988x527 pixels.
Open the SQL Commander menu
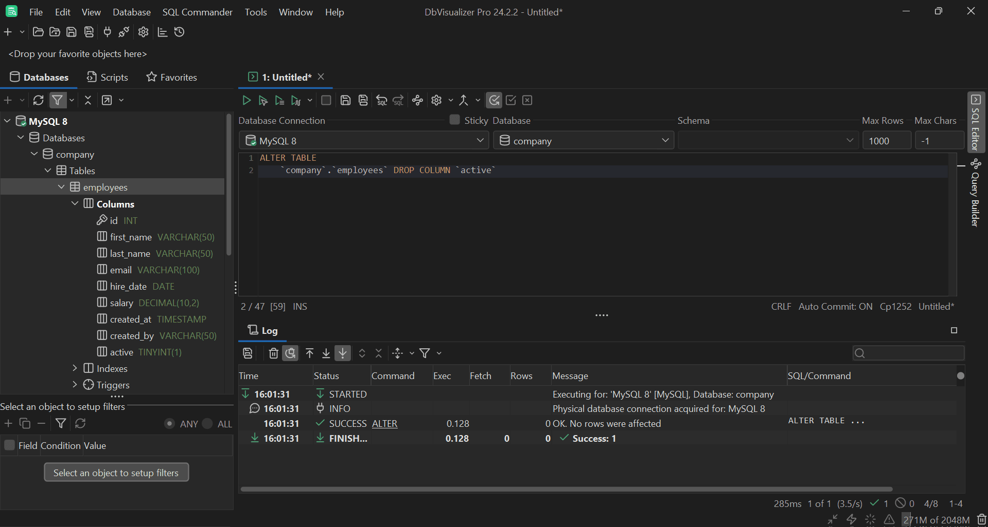click(x=197, y=12)
